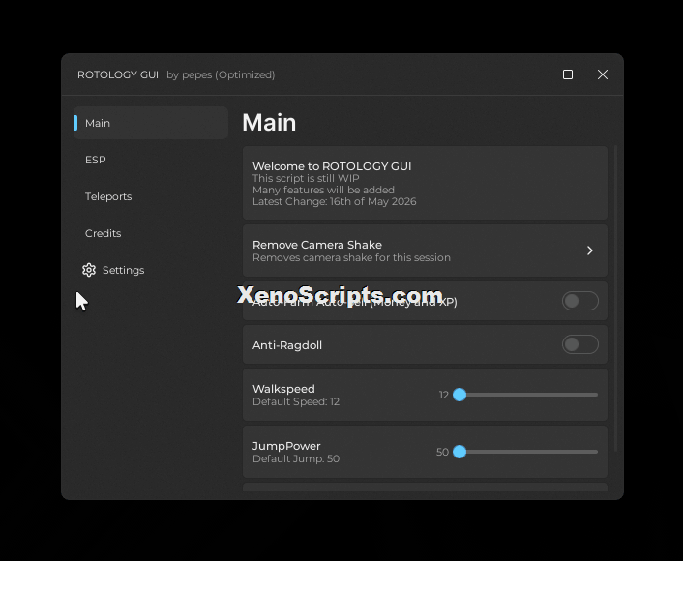Close the ROTOLOGY GUI window
Image resolution: width=683 pixels, height=590 pixels.
[603, 74]
